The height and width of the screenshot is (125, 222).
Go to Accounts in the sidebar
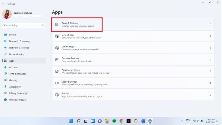[x=24, y=67]
